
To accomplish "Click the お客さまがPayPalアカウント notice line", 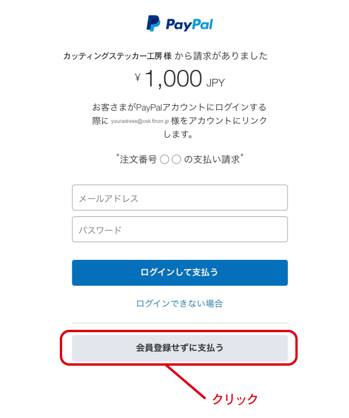I will coord(179,107).
